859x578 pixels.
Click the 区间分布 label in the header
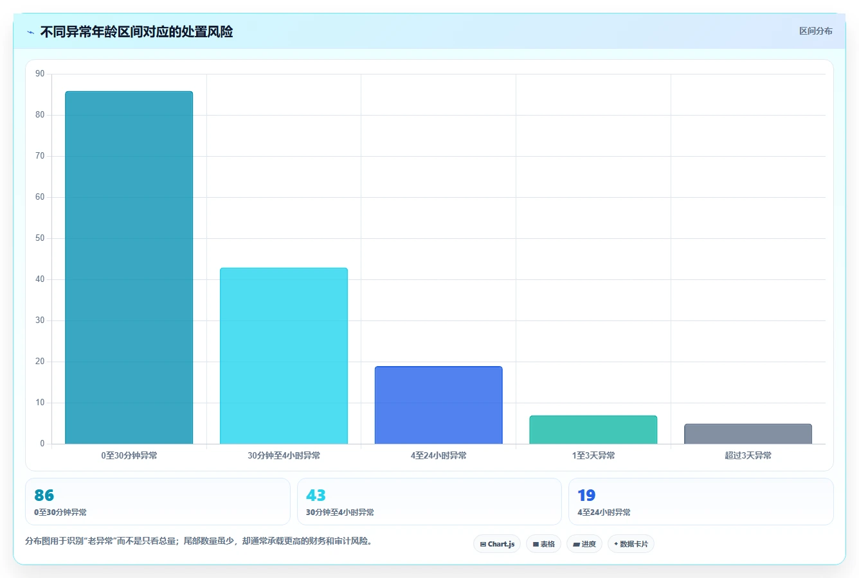(x=815, y=31)
